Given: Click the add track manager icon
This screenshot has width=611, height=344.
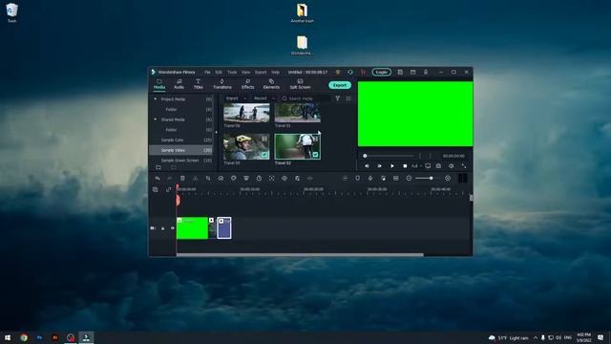Looking at the screenshot, I should pyautogui.click(x=156, y=189).
